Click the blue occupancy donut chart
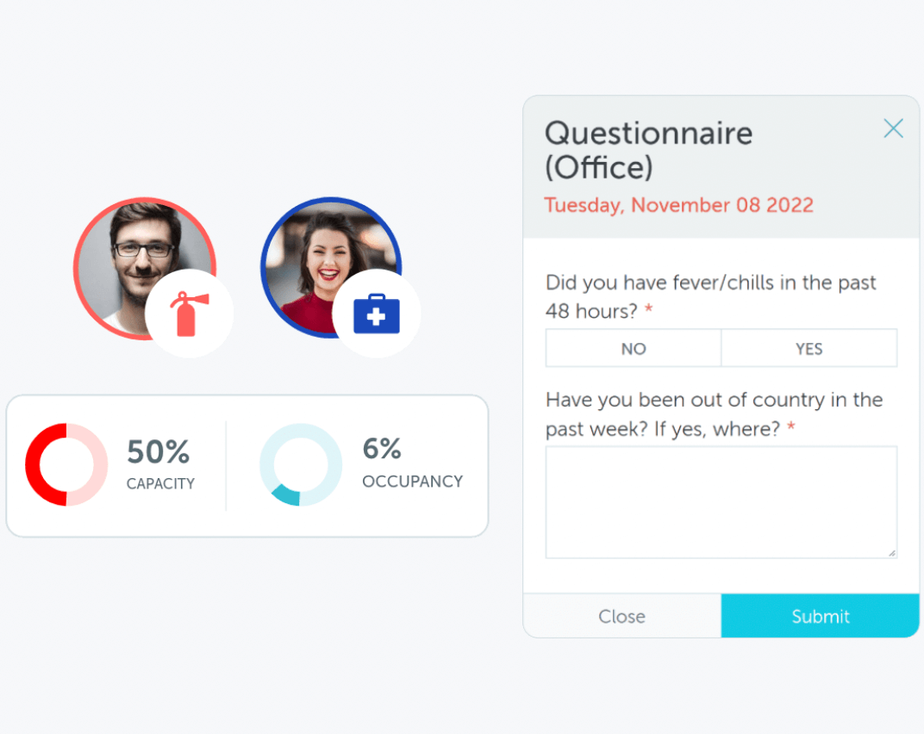This screenshot has width=924, height=734. tap(301, 465)
